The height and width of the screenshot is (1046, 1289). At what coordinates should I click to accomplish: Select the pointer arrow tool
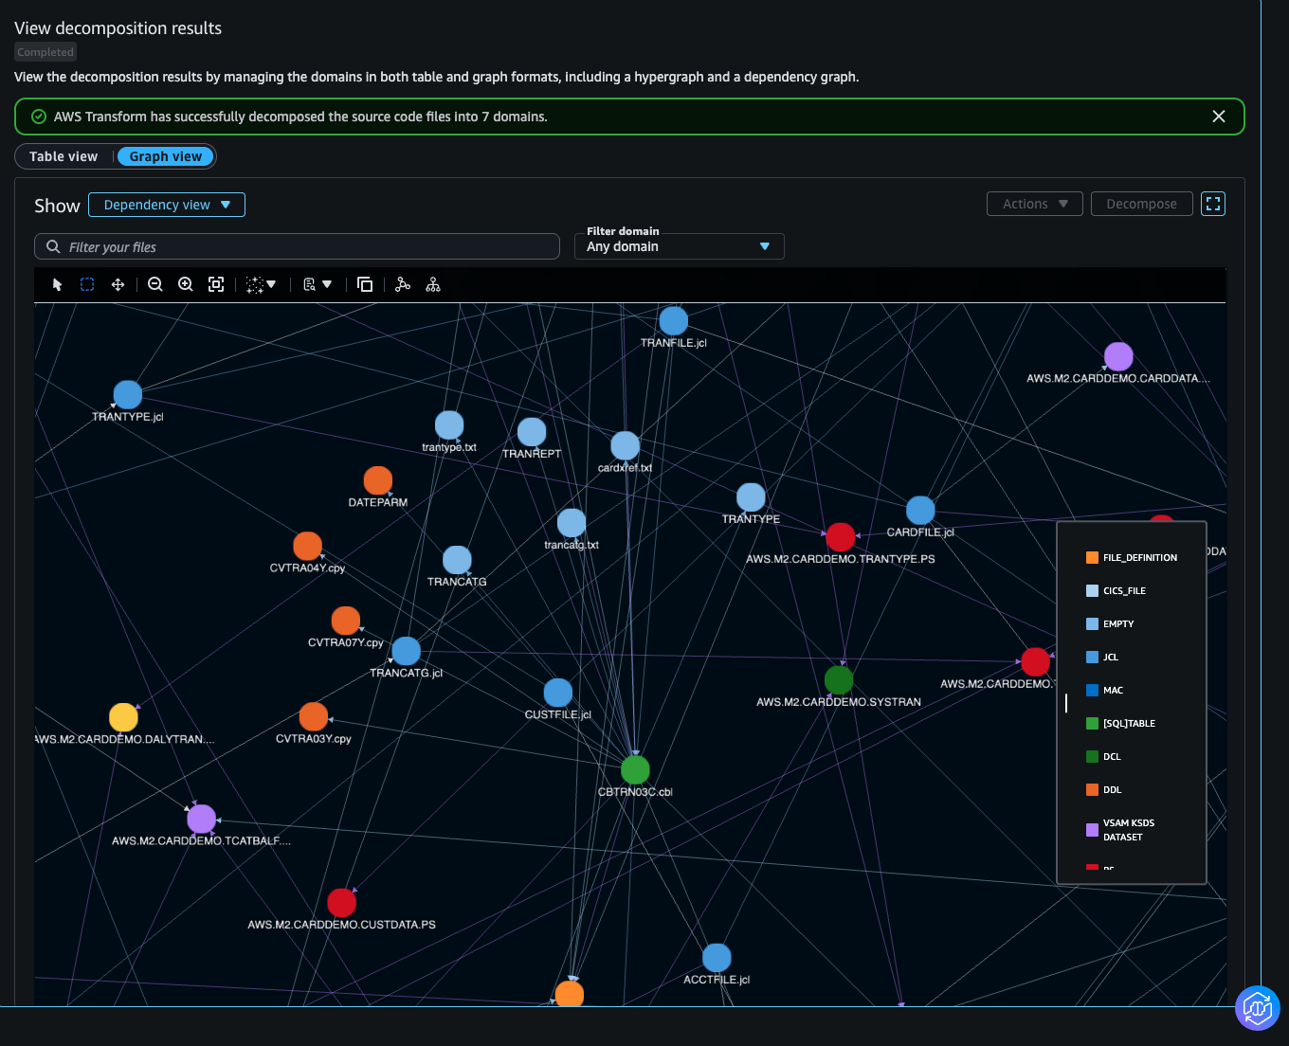click(57, 284)
